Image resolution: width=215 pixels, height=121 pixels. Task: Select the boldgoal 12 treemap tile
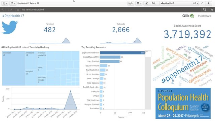pos(31,78)
